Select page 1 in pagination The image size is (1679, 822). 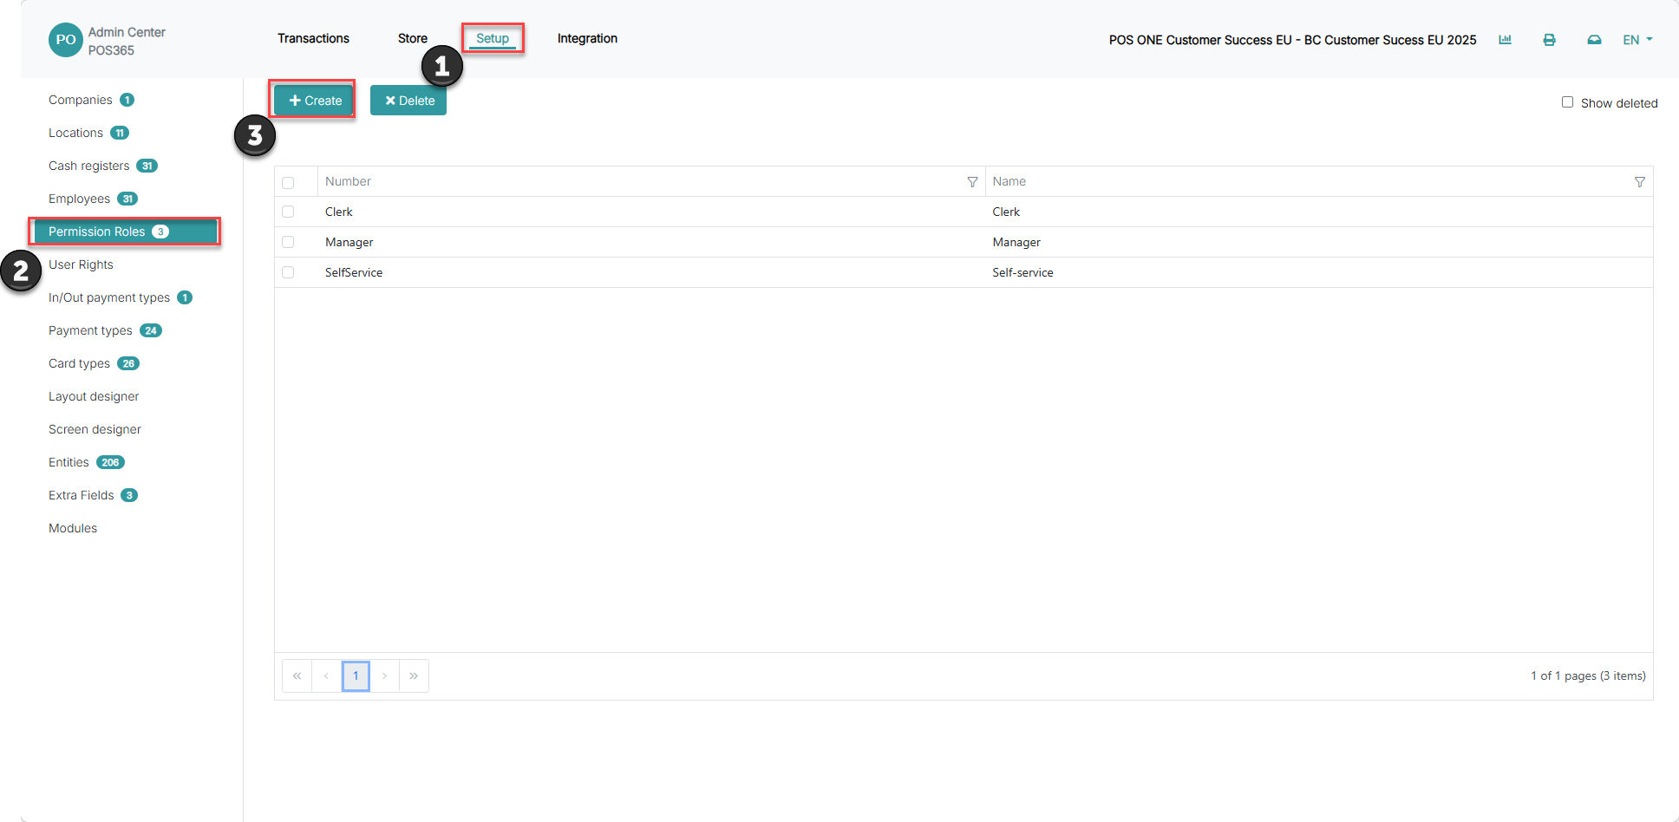[356, 676]
